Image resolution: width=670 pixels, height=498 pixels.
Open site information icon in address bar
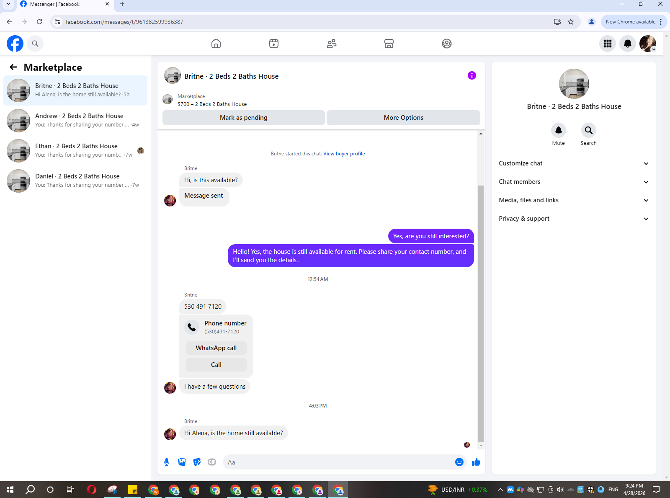[x=57, y=22]
